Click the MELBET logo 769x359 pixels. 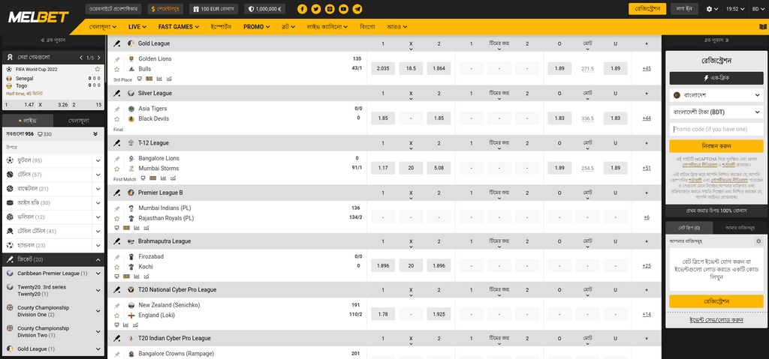38,18
